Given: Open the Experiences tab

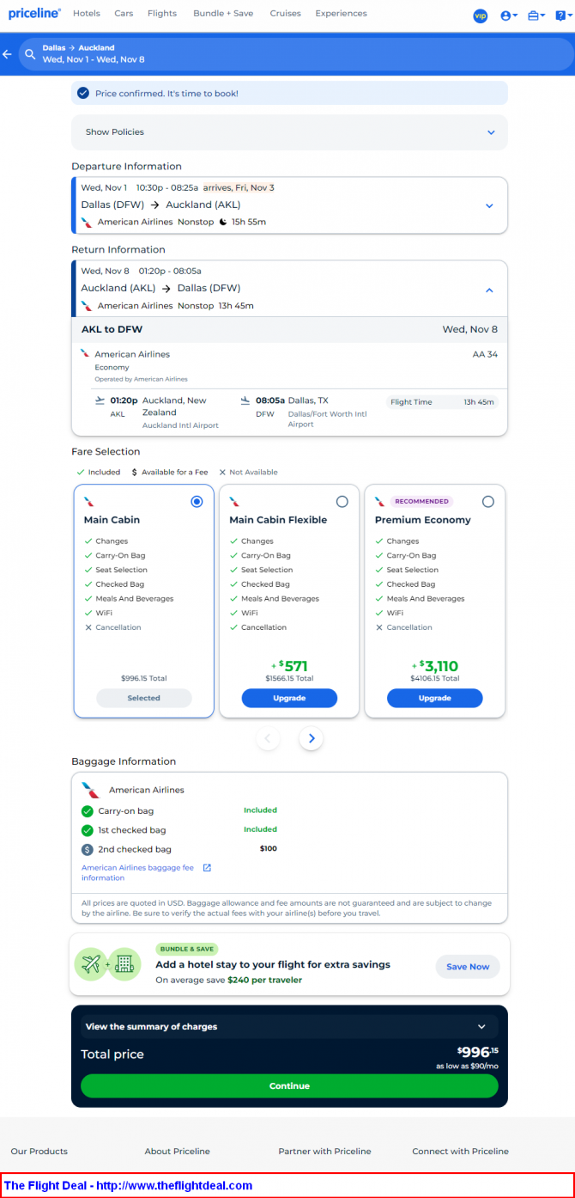Looking at the screenshot, I should (341, 14).
